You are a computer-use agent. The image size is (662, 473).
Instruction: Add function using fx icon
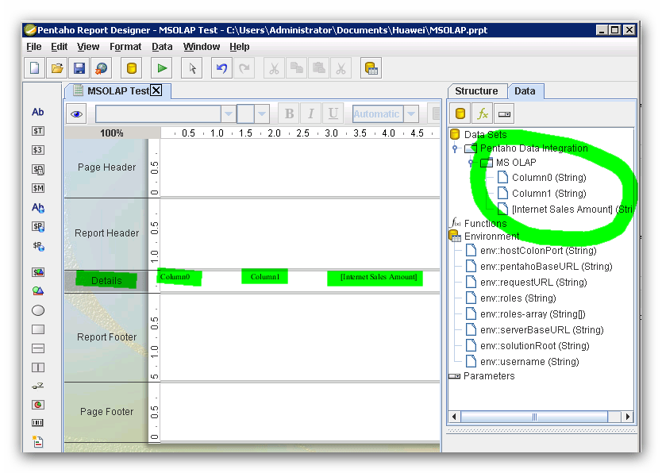point(482,113)
